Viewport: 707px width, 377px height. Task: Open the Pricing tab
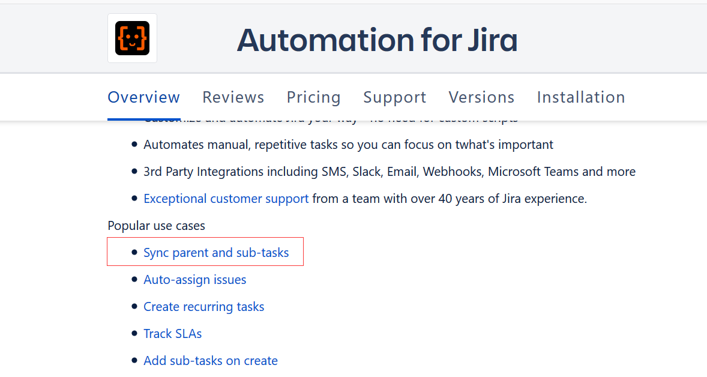tap(313, 97)
